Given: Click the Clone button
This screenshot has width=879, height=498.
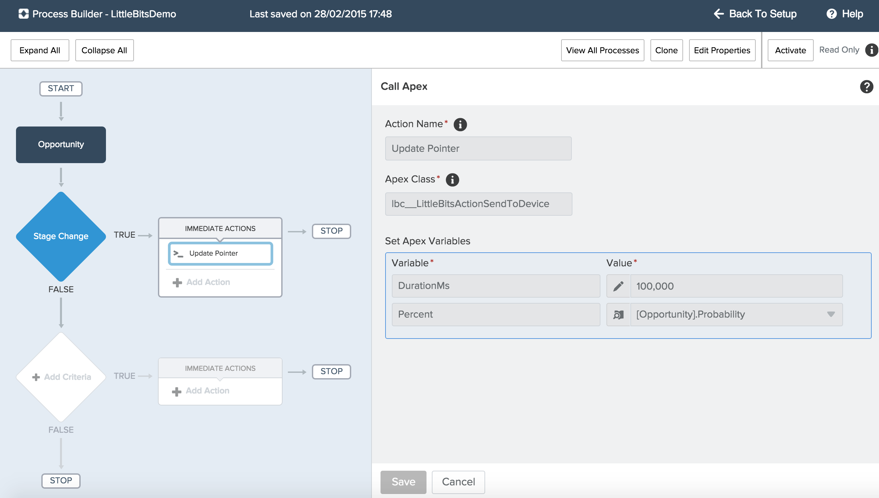Looking at the screenshot, I should coord(666,50).
